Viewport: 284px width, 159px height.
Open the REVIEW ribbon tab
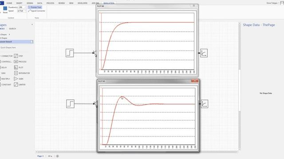point(61,3)
